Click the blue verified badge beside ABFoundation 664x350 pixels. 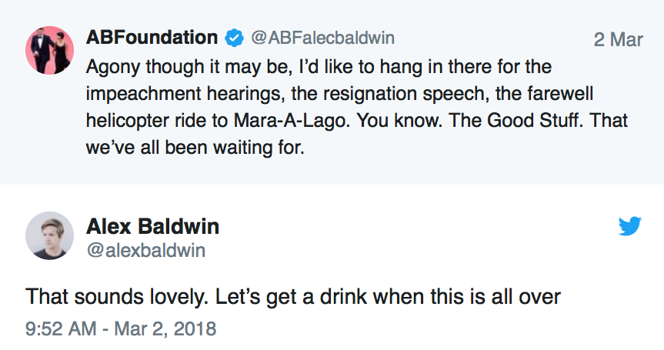click(233, 38)
